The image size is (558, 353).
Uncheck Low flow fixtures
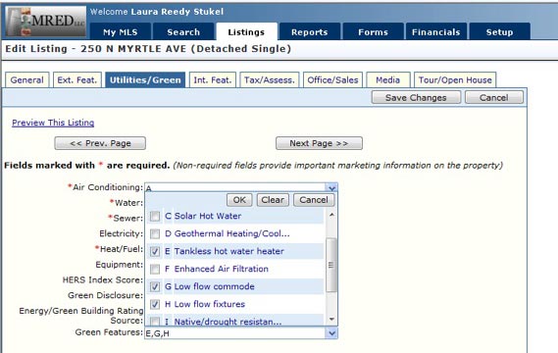coord(155,304)
